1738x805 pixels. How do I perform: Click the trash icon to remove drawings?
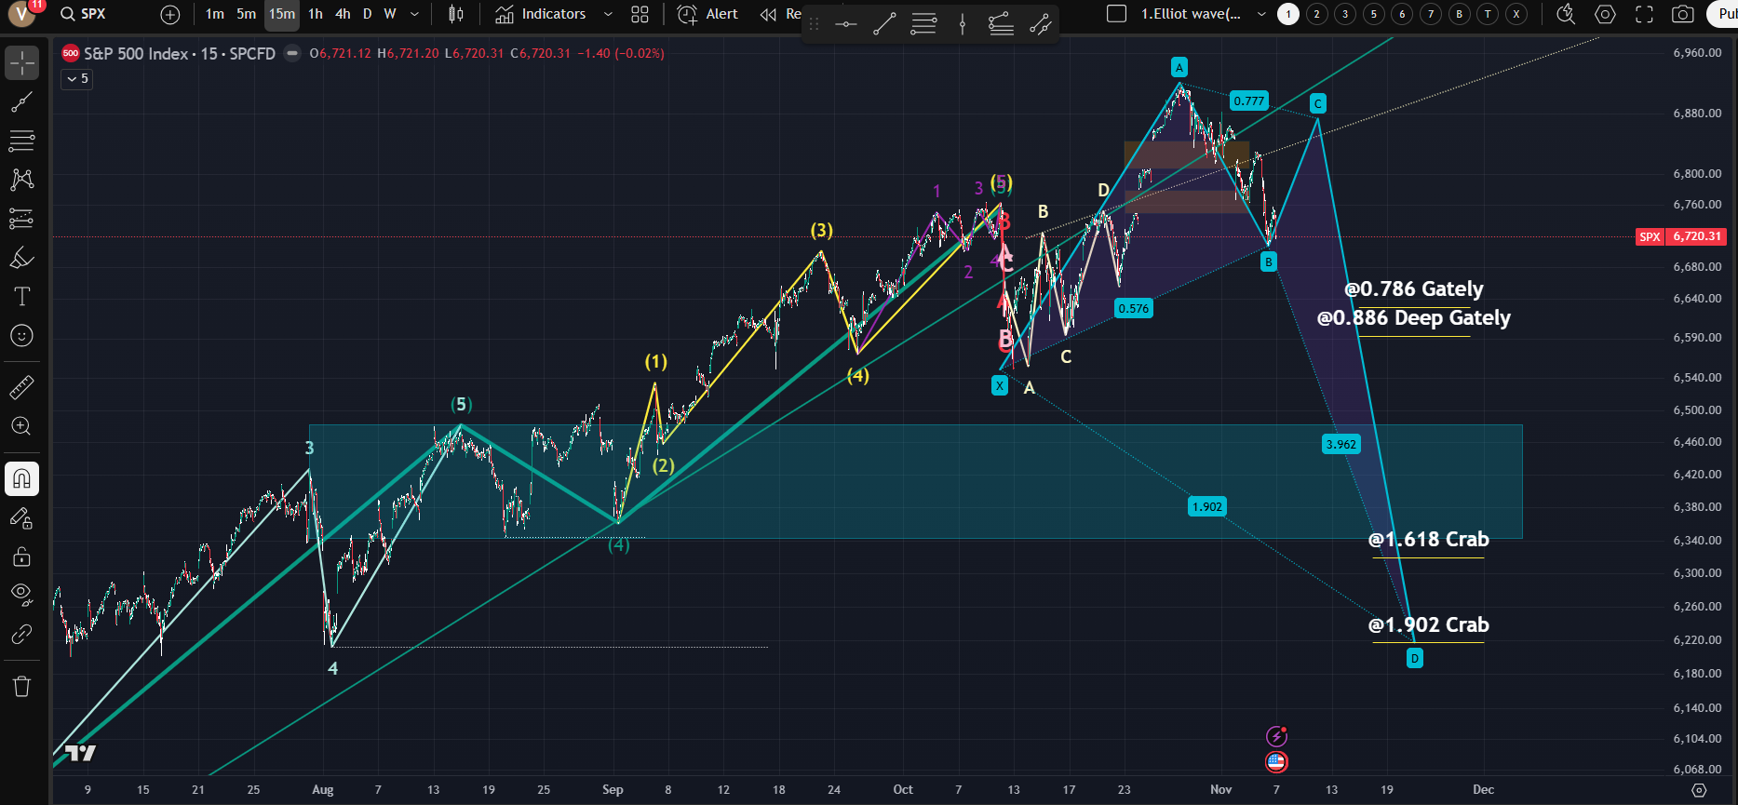pyautogui.click(x=21, y=687)
